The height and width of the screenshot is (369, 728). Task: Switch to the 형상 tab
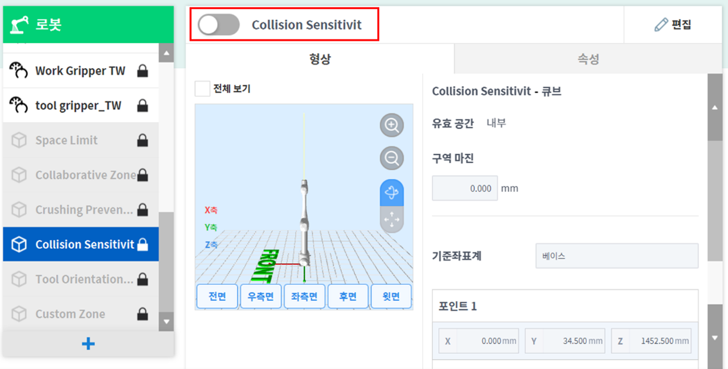click(320, 59)
